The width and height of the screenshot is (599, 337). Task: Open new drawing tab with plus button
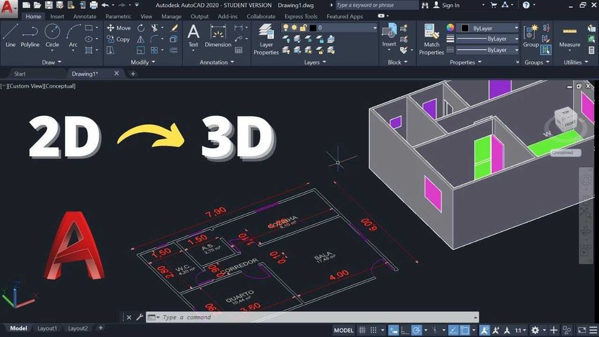point(133,74)
